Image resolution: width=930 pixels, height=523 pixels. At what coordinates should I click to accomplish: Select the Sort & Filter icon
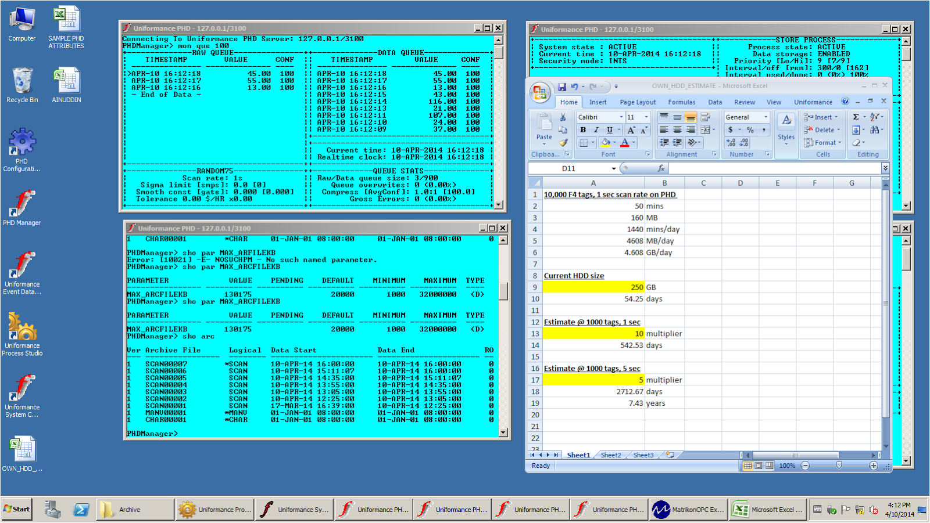pos(875,117)
